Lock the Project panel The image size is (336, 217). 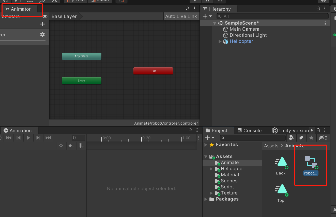point(318,130)
